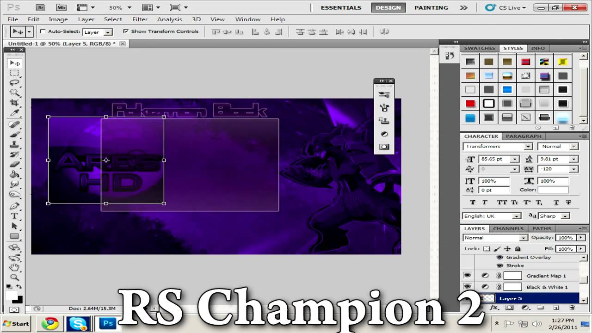Screen dimensions: 592x333
Task: Open the camera icon in floating panel
Action: coord(384,147)
